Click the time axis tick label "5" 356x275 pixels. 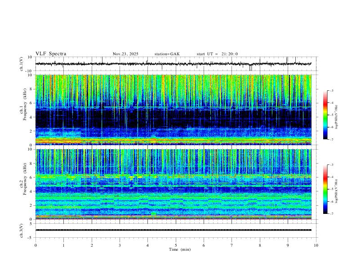tap(176, 245)
